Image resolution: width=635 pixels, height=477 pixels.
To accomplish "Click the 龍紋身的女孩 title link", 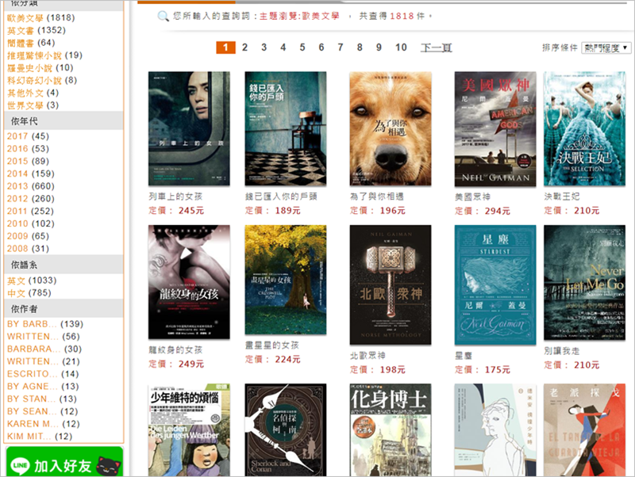I will point(175,349).
